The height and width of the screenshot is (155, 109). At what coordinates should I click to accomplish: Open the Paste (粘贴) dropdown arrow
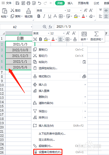click(x=7, y=16)
